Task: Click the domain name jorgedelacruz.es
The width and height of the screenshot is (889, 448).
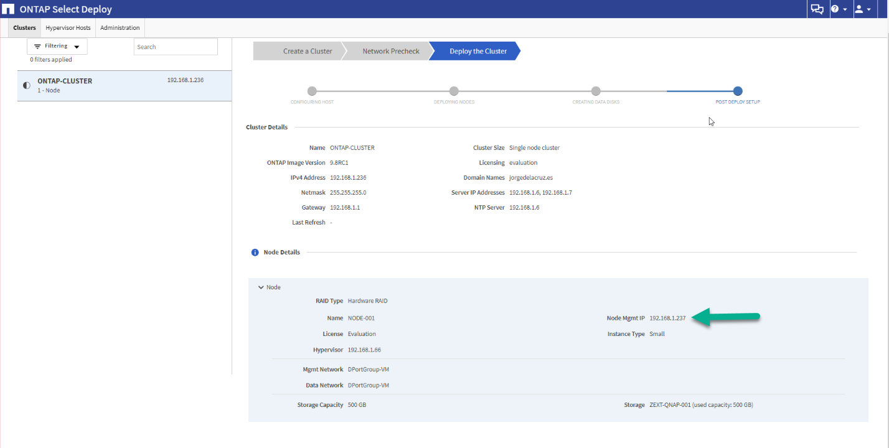Action: [x=531, y=178]
